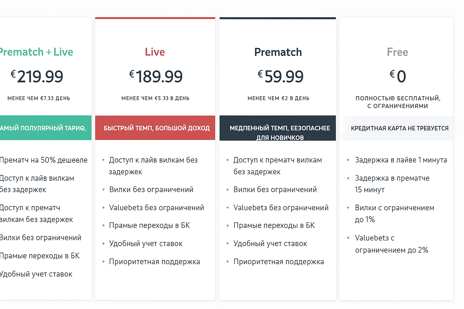Viewport: 464px width, 309px height.
Task: Click "Задержка в лайве 1 минута" item
Action: click(401, 160)
